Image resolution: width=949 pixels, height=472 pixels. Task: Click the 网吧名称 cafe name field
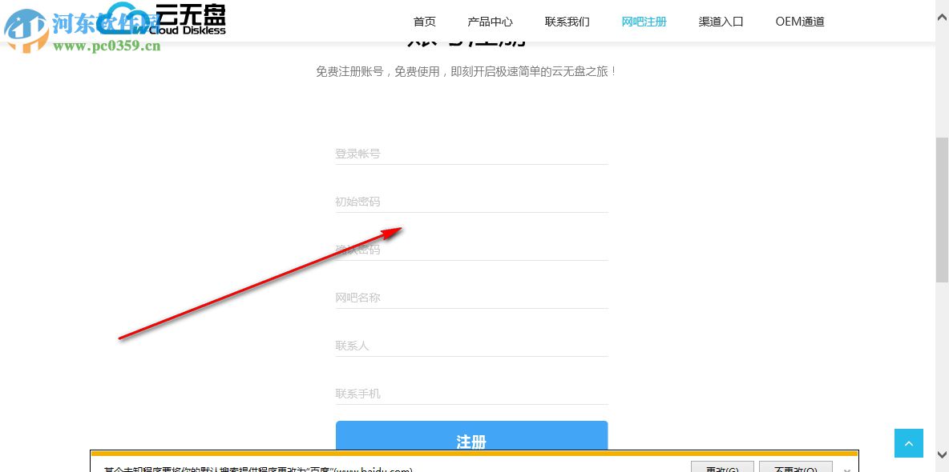471,298
